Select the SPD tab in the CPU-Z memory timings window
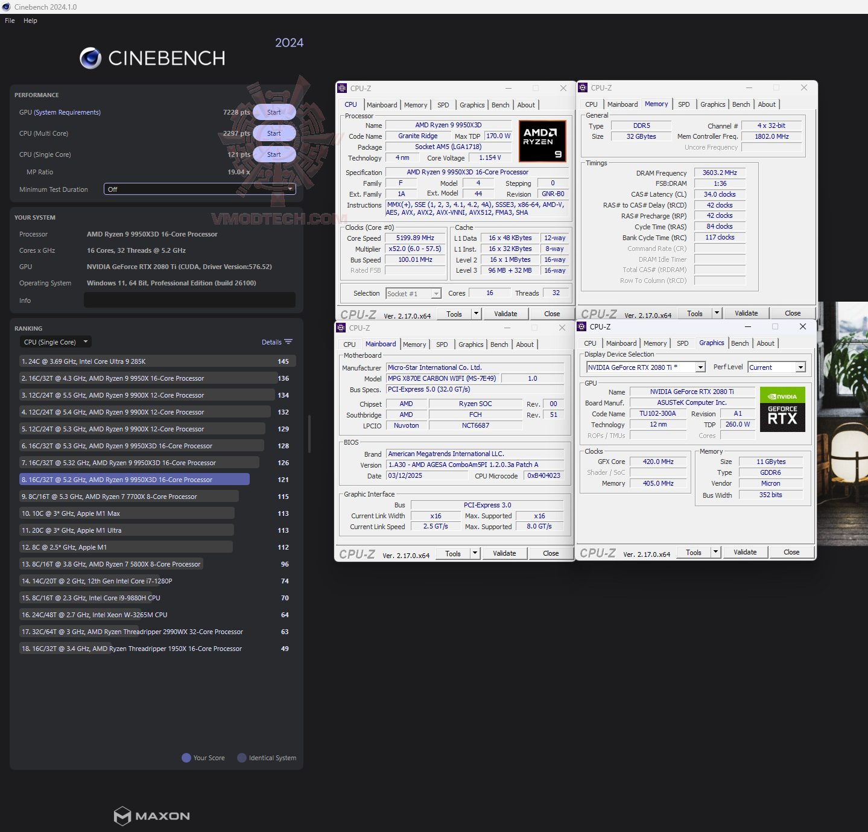 pos(683,104)
